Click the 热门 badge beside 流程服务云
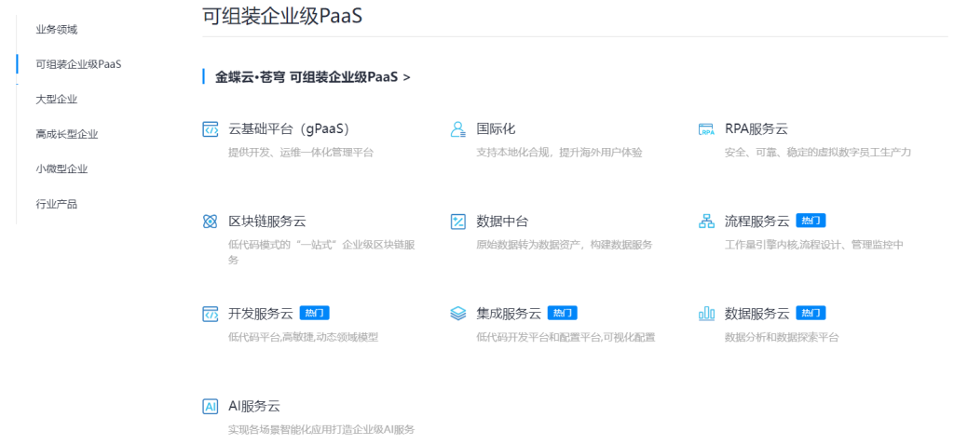The height and width of the screenshot is (444, 954). pos(811,221)
